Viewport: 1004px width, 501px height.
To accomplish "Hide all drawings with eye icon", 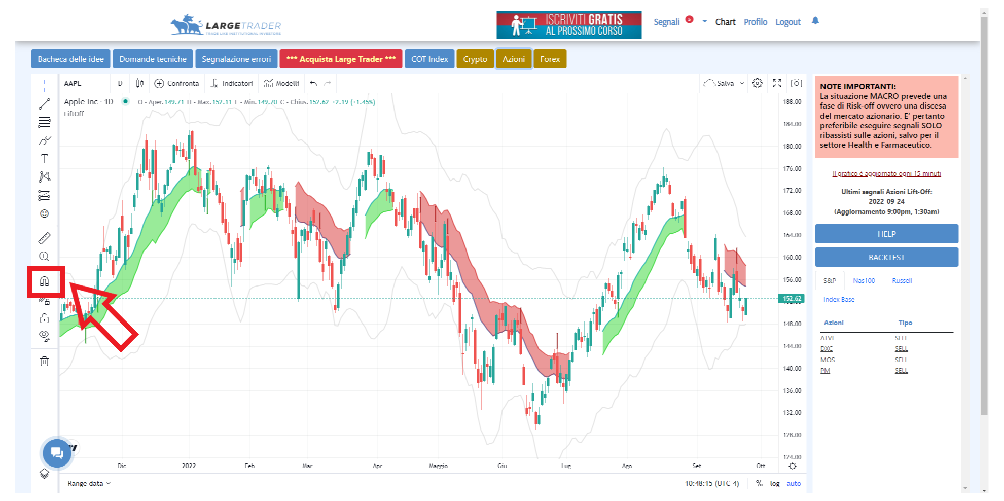I will (x=45, y=336).
